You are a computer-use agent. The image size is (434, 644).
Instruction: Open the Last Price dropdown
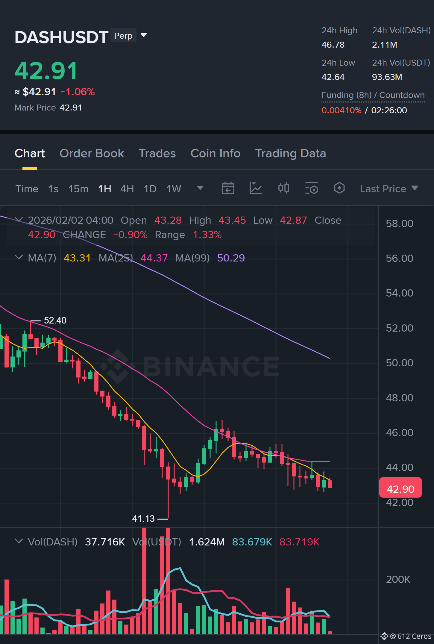pos(389,189)
